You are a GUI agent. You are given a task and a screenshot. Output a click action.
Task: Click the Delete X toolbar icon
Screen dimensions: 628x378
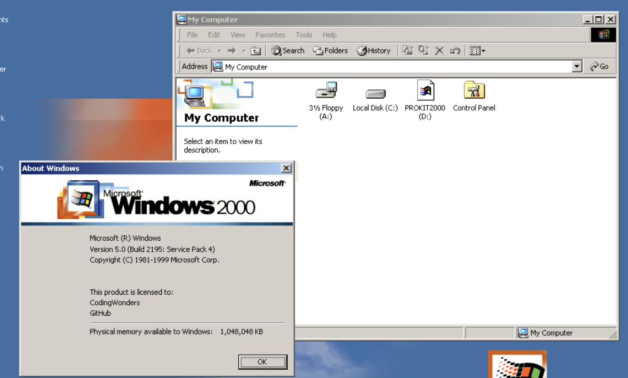coord(440,51)
